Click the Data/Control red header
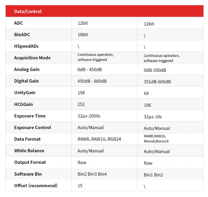Viewport: 208px width, 197px height. coord(104,11)
